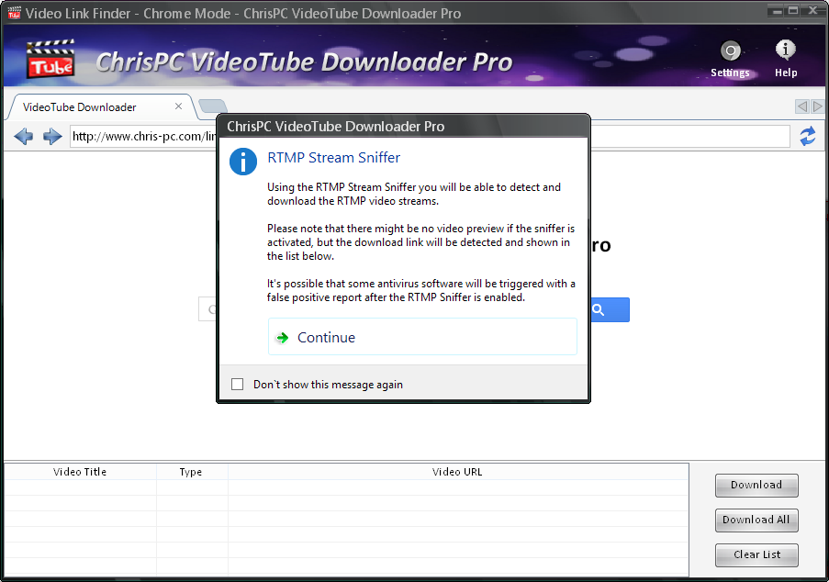The height and width of the screenshot is (582, 829).
Task: Sort by the Video Title column header
Action: (80, 472)
